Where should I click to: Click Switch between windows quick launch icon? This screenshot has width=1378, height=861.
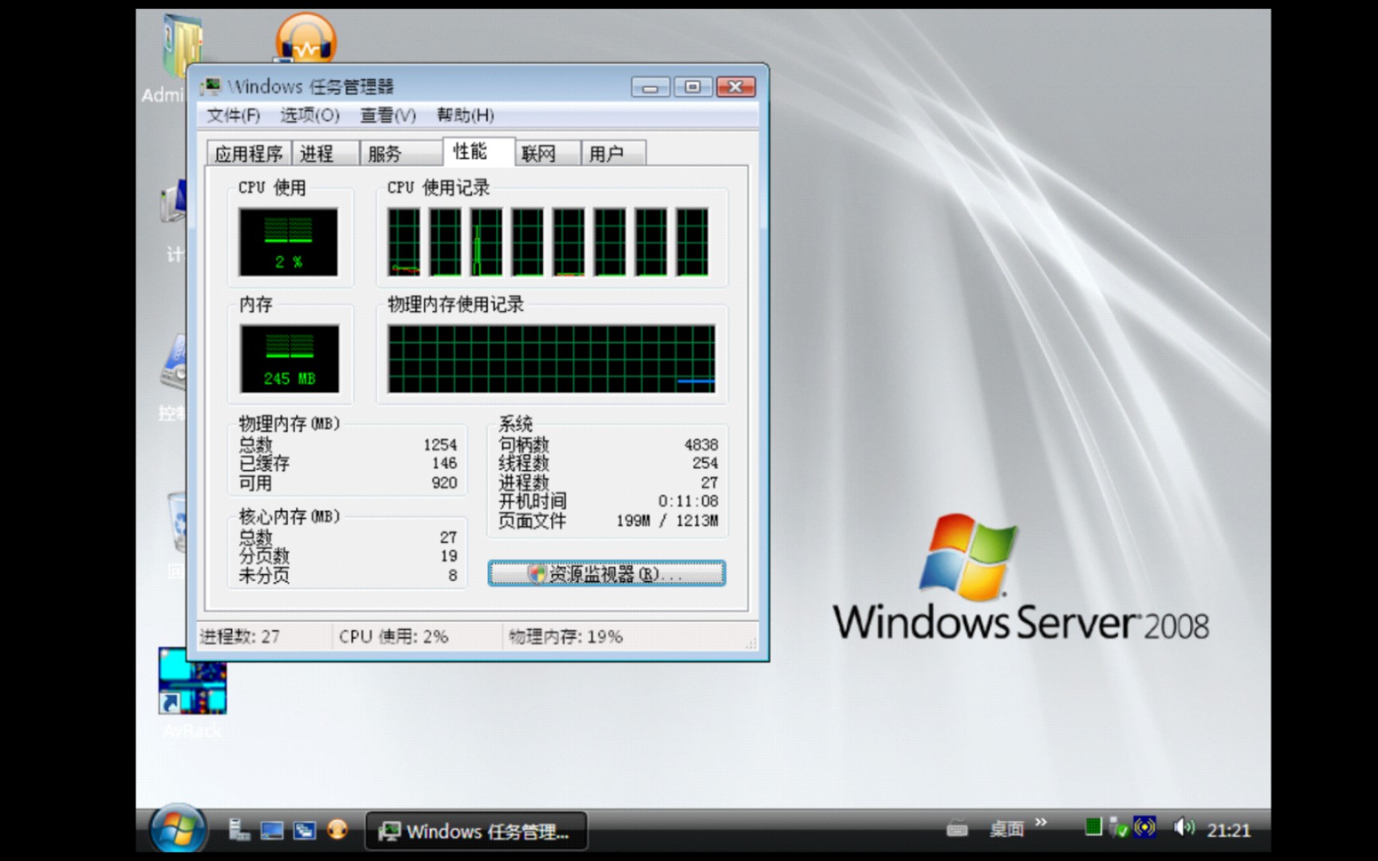coord(305,831)
